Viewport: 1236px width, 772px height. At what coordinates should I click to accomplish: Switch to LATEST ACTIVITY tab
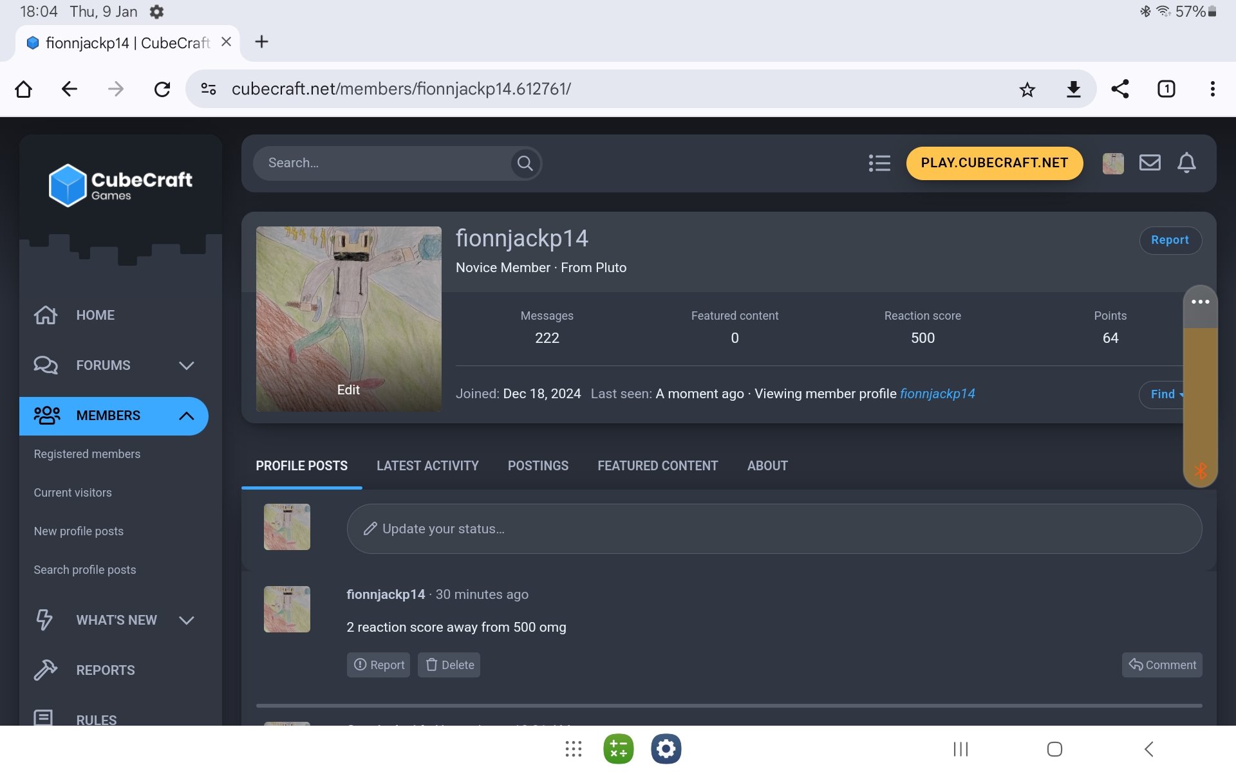pyautogui.click(x=427, y=466)
